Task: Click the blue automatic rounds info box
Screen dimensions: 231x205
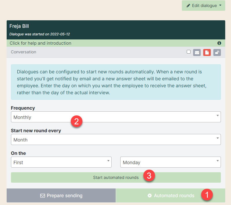Action: click(x=116, y=82)
